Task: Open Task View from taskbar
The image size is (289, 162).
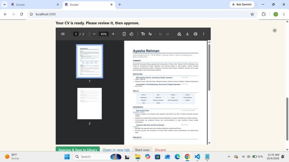Action: click(127, 157)
